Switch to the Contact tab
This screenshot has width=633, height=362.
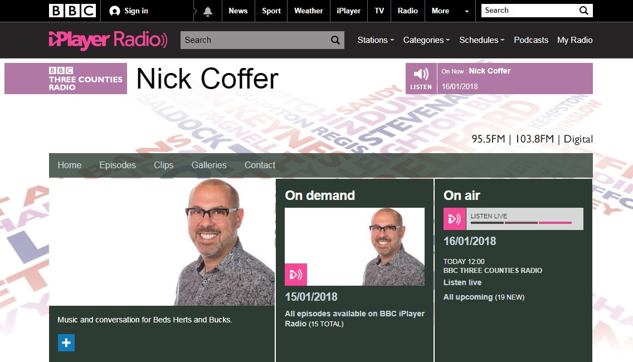tap(260, 165)
